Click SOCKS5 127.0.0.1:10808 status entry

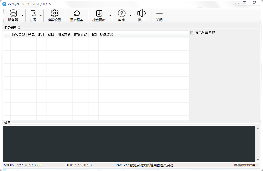click(x=23, y=165)
